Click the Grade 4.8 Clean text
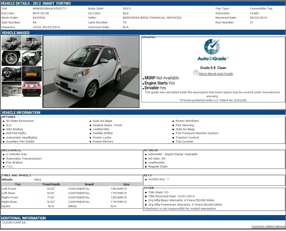 coord(213,67)
